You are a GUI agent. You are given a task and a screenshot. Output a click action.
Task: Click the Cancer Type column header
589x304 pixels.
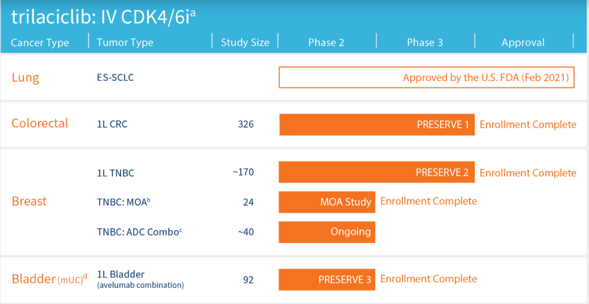point(40,42)
